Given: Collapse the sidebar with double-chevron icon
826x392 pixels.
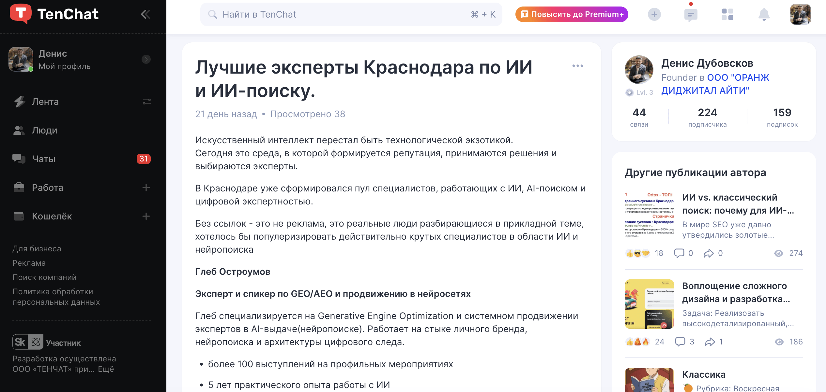Looking at the screenshot, I should [x=145, y=14].
